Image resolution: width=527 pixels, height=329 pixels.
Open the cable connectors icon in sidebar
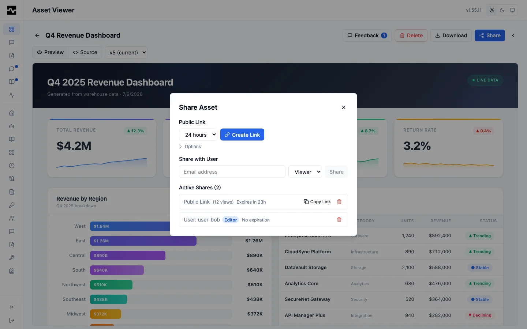[12, 179]
